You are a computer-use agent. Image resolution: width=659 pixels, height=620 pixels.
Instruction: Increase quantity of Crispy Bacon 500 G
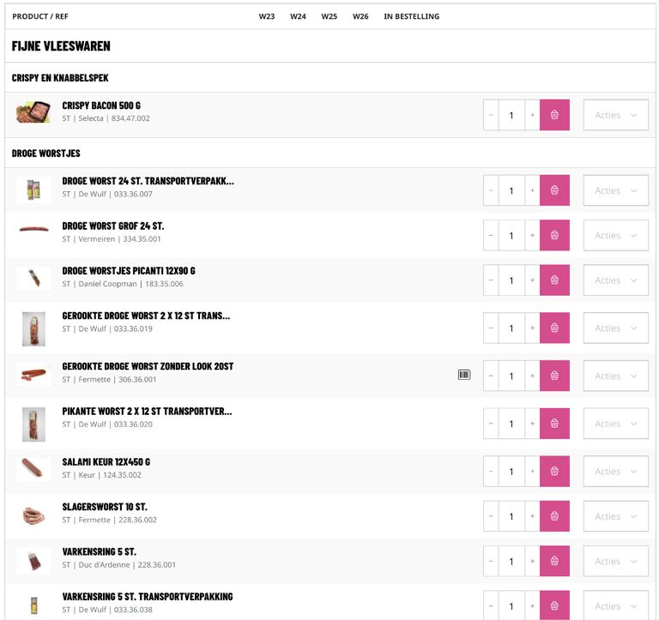coord(532,115)
